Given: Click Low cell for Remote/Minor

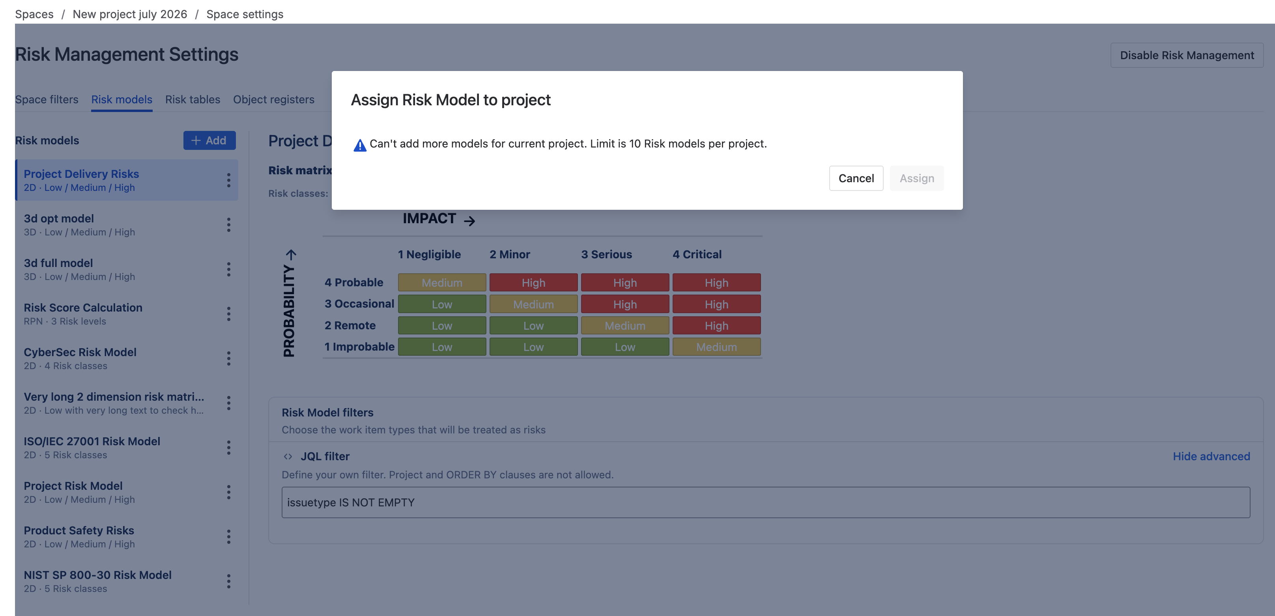Looking at the screenshot, I should click(x=534, y=326).
